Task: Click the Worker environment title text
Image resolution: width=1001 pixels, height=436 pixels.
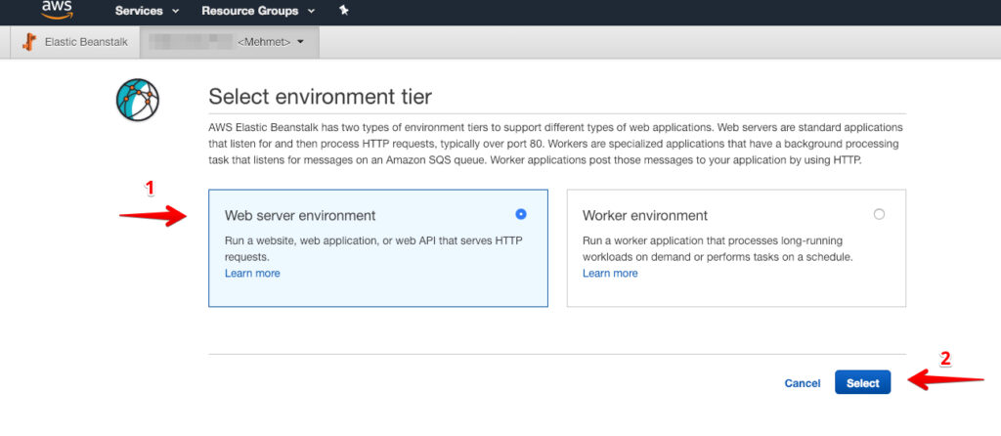Action: 645,216
